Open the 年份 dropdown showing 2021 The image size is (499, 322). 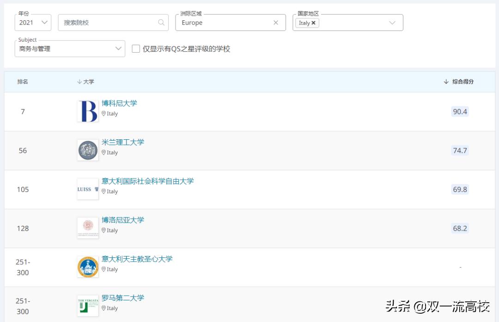32,22
